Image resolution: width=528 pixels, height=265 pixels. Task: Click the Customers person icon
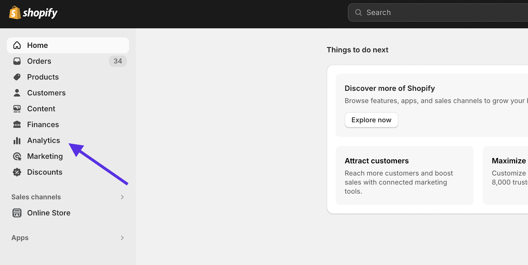pos(17,93)
